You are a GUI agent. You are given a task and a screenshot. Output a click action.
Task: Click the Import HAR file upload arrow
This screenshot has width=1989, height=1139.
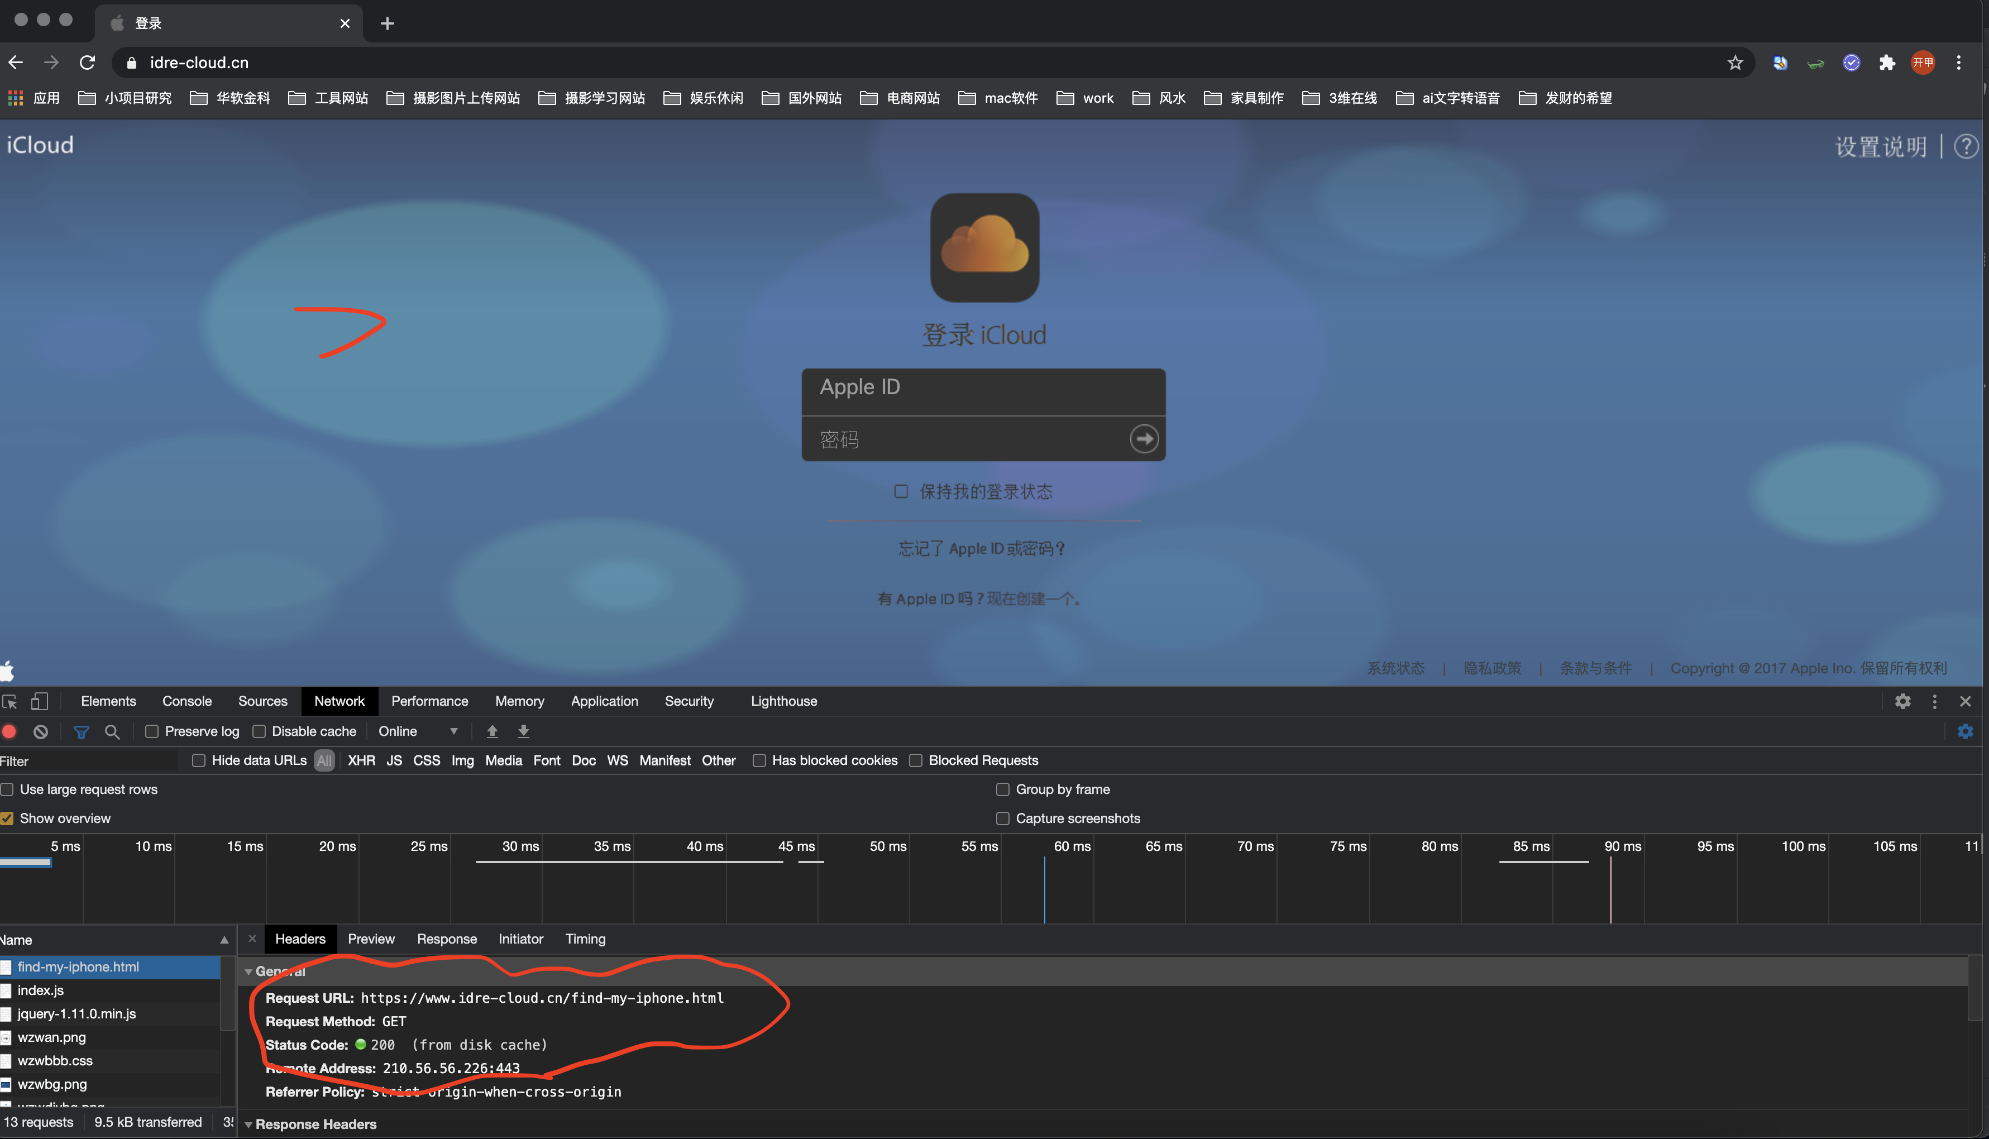[492, 731]
